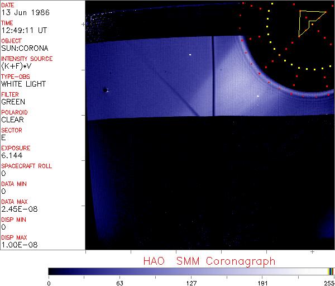Viewport: 335px width, 286px height.
Task: Click the bright white dot near the vertical line
Action: click(x=190, y=55)
